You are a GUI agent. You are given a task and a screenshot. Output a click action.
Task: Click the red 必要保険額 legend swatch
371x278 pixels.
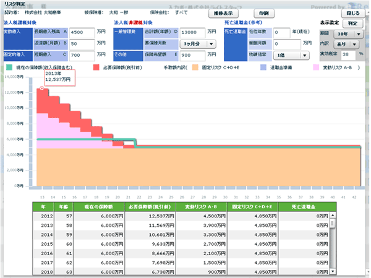96,67
